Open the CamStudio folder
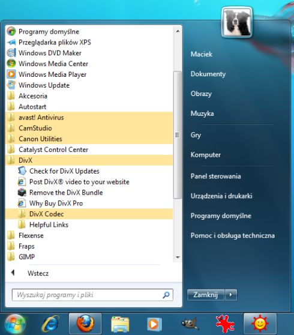 (89, 128)
